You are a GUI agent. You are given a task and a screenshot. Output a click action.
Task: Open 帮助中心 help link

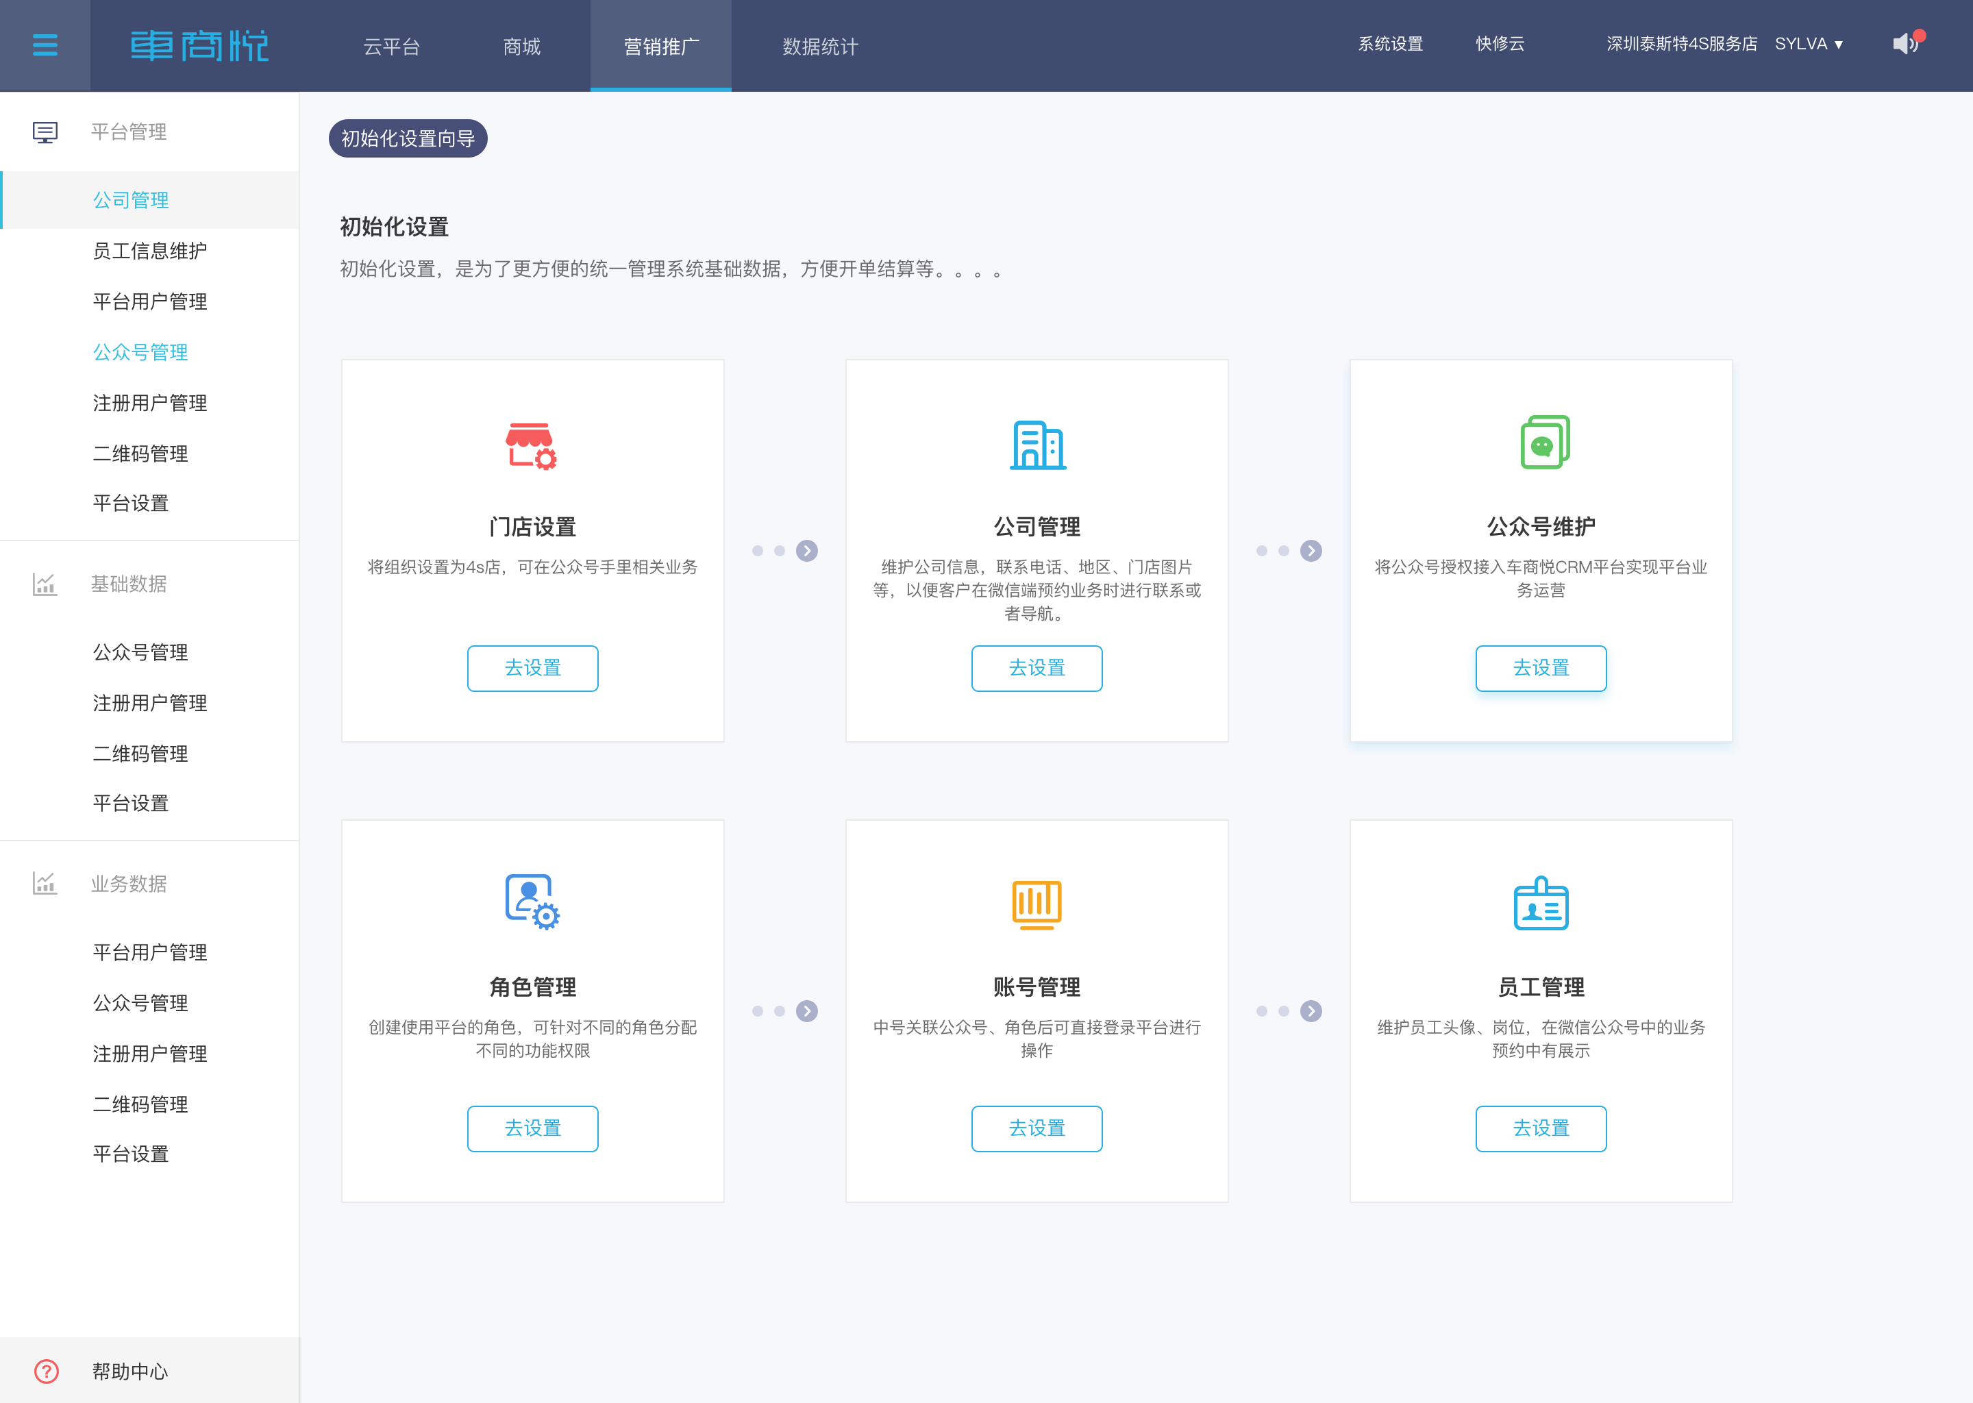tap(130, 1371)
